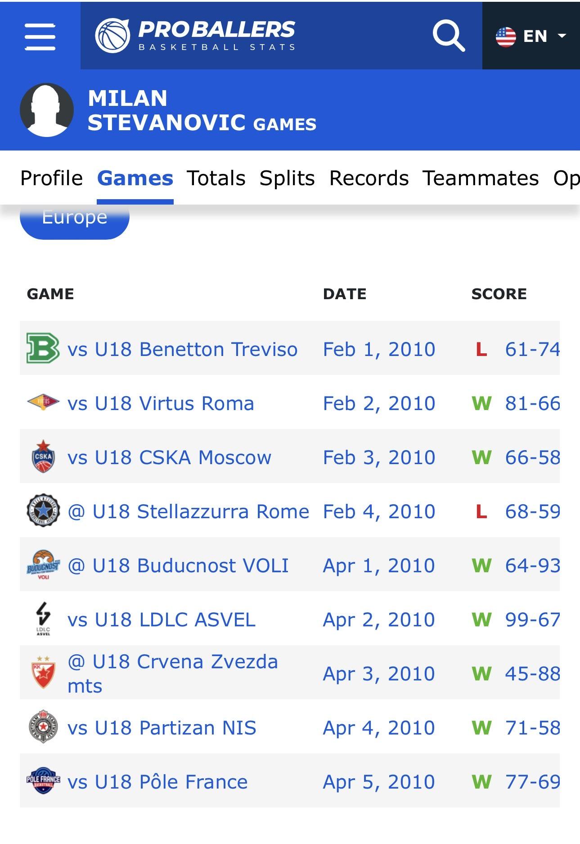Viewport: 580px width, 844px height.
Task: Click the Pôle France team logo
Action: (43, 780)
